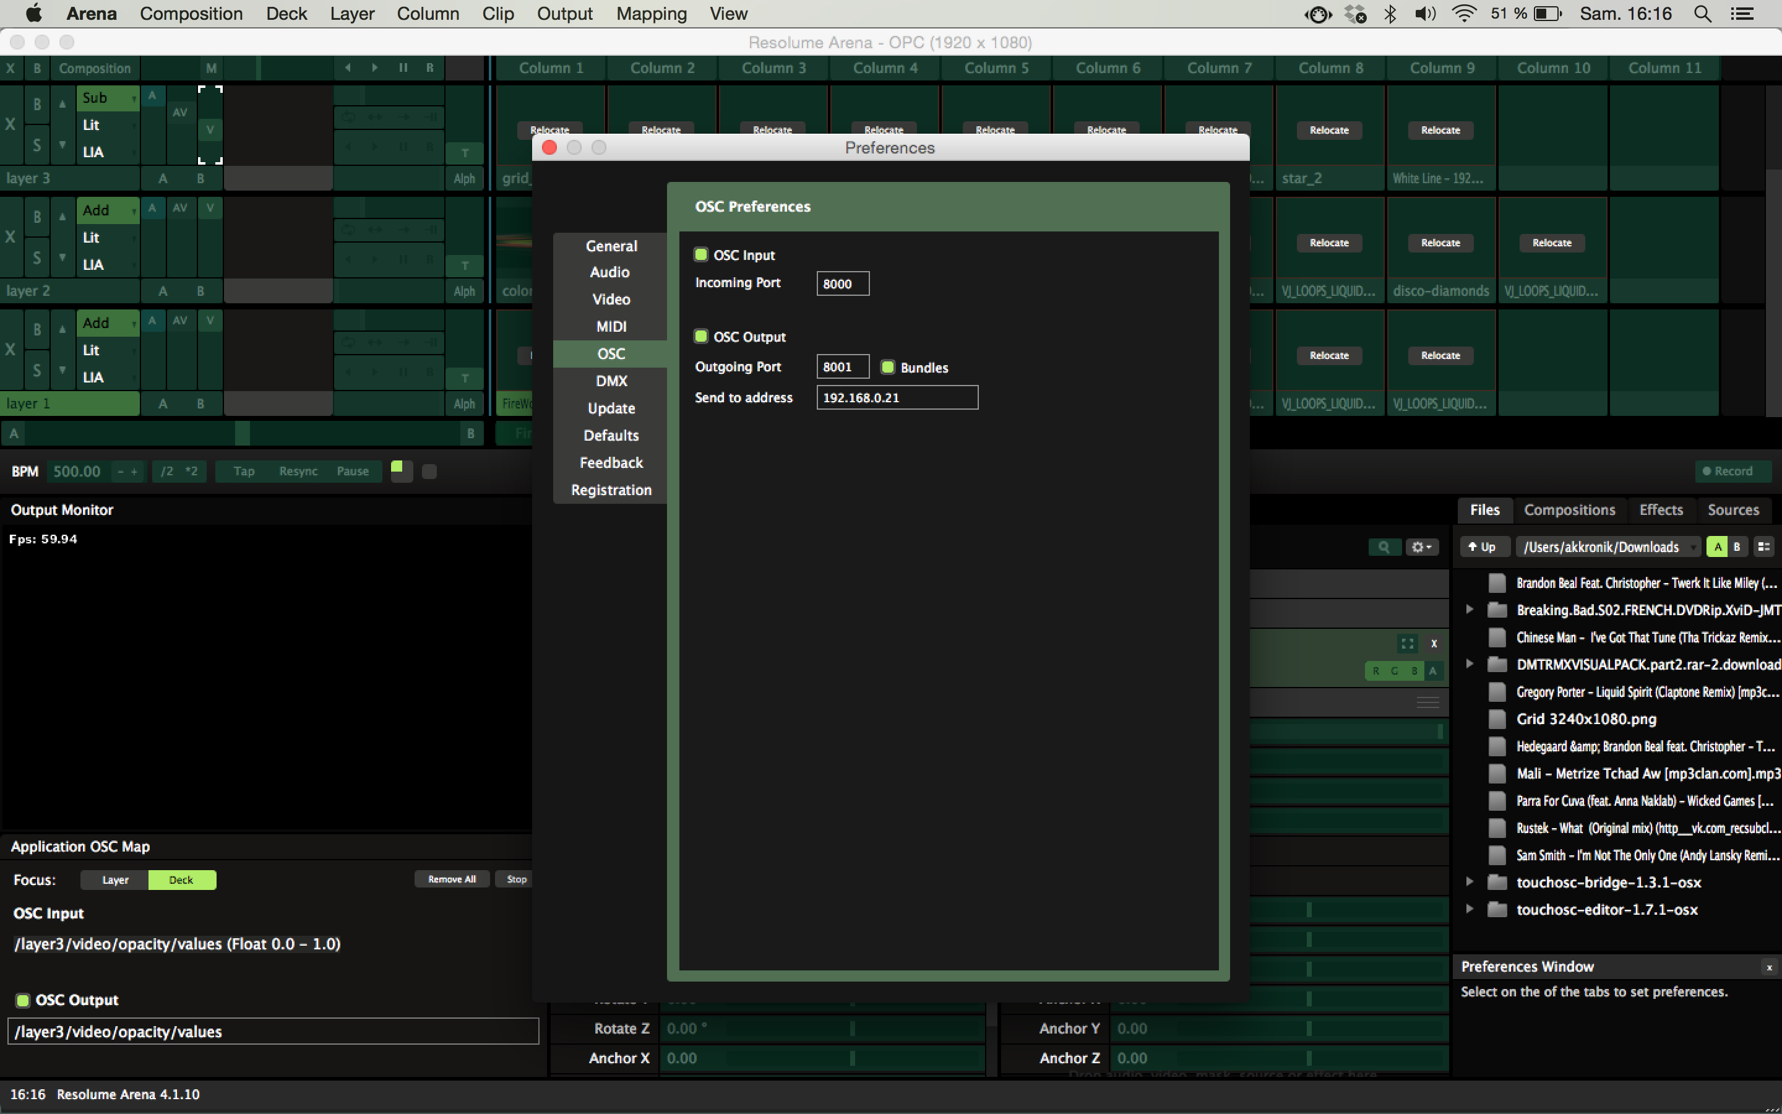Click the search magnifier icon beside the gear
Image resolution: width=1782 pixels, height=1114 pixels.
point(1384,546)
